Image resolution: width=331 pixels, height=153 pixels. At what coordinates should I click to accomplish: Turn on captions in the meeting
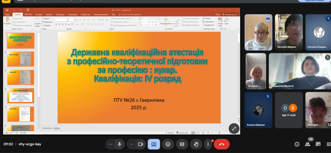[x=182, y=144]
